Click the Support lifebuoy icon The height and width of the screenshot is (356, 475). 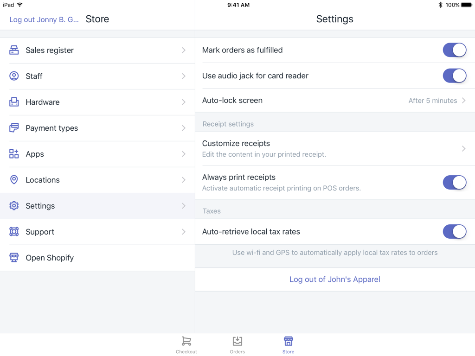[x=14, y=232]
